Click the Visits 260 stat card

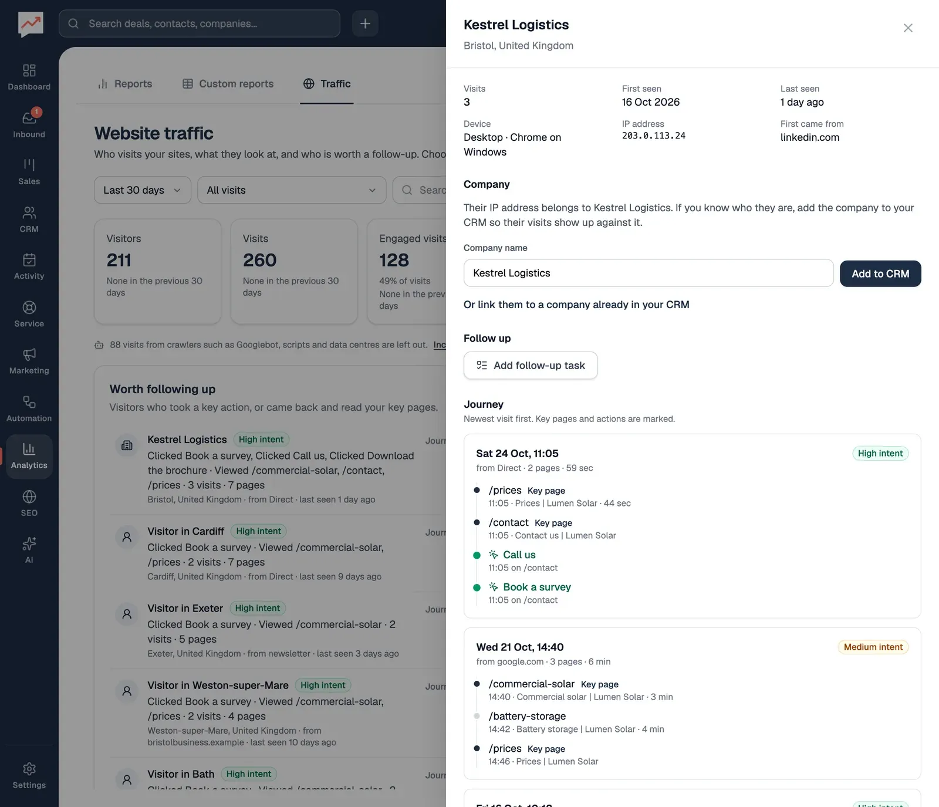pos(294,272)
